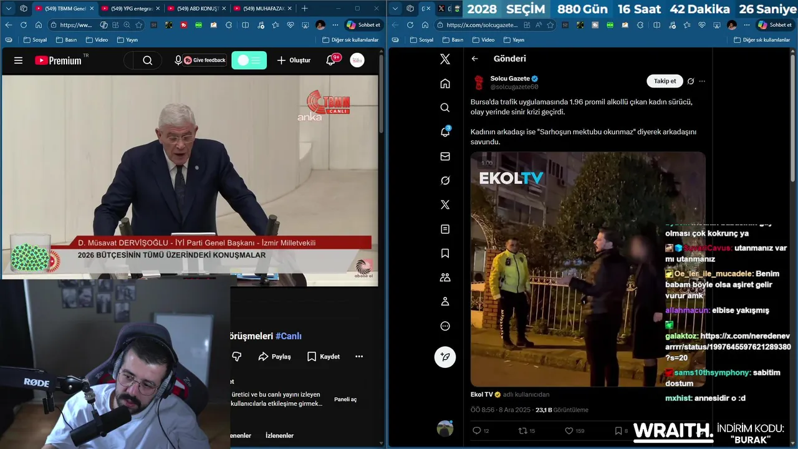Expand the tab list in the YouTube browser window
798x449 pixels.
pyautogui.click(x=9, y=9)
